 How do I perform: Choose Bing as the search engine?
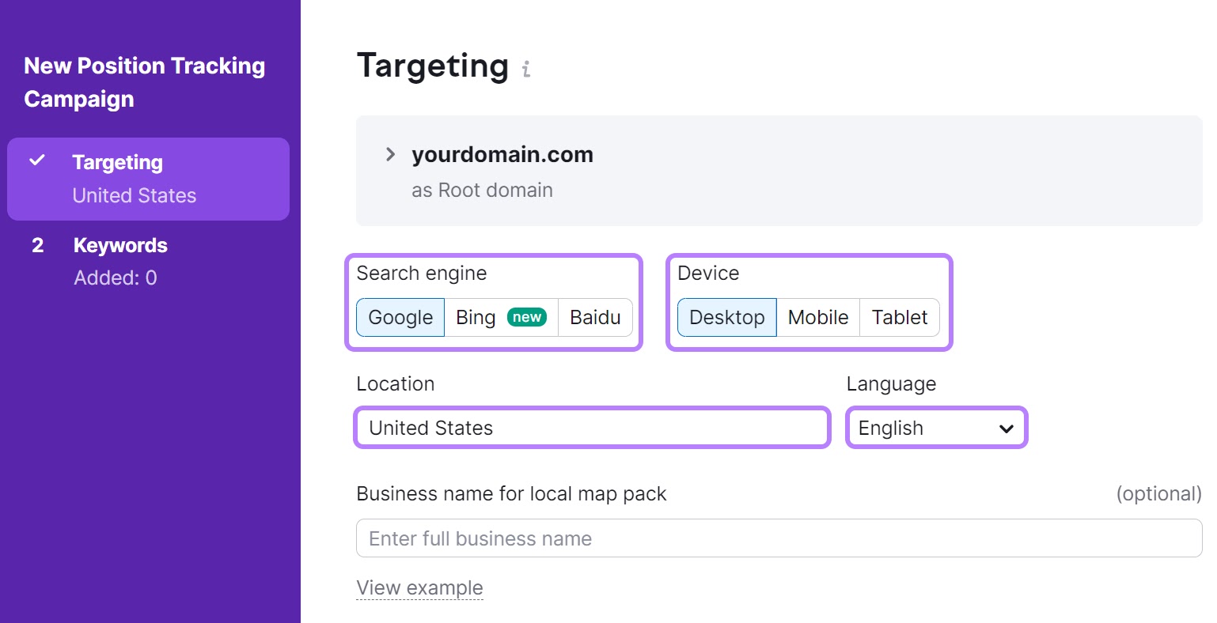(x=476, y=317)
